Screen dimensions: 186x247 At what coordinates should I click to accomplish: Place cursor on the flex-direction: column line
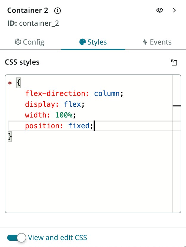point(74,94)
